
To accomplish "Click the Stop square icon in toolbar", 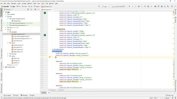I will click(x=151, y=6).
